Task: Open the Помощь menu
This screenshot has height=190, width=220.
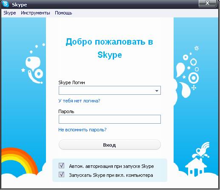Action: point(63,13)
